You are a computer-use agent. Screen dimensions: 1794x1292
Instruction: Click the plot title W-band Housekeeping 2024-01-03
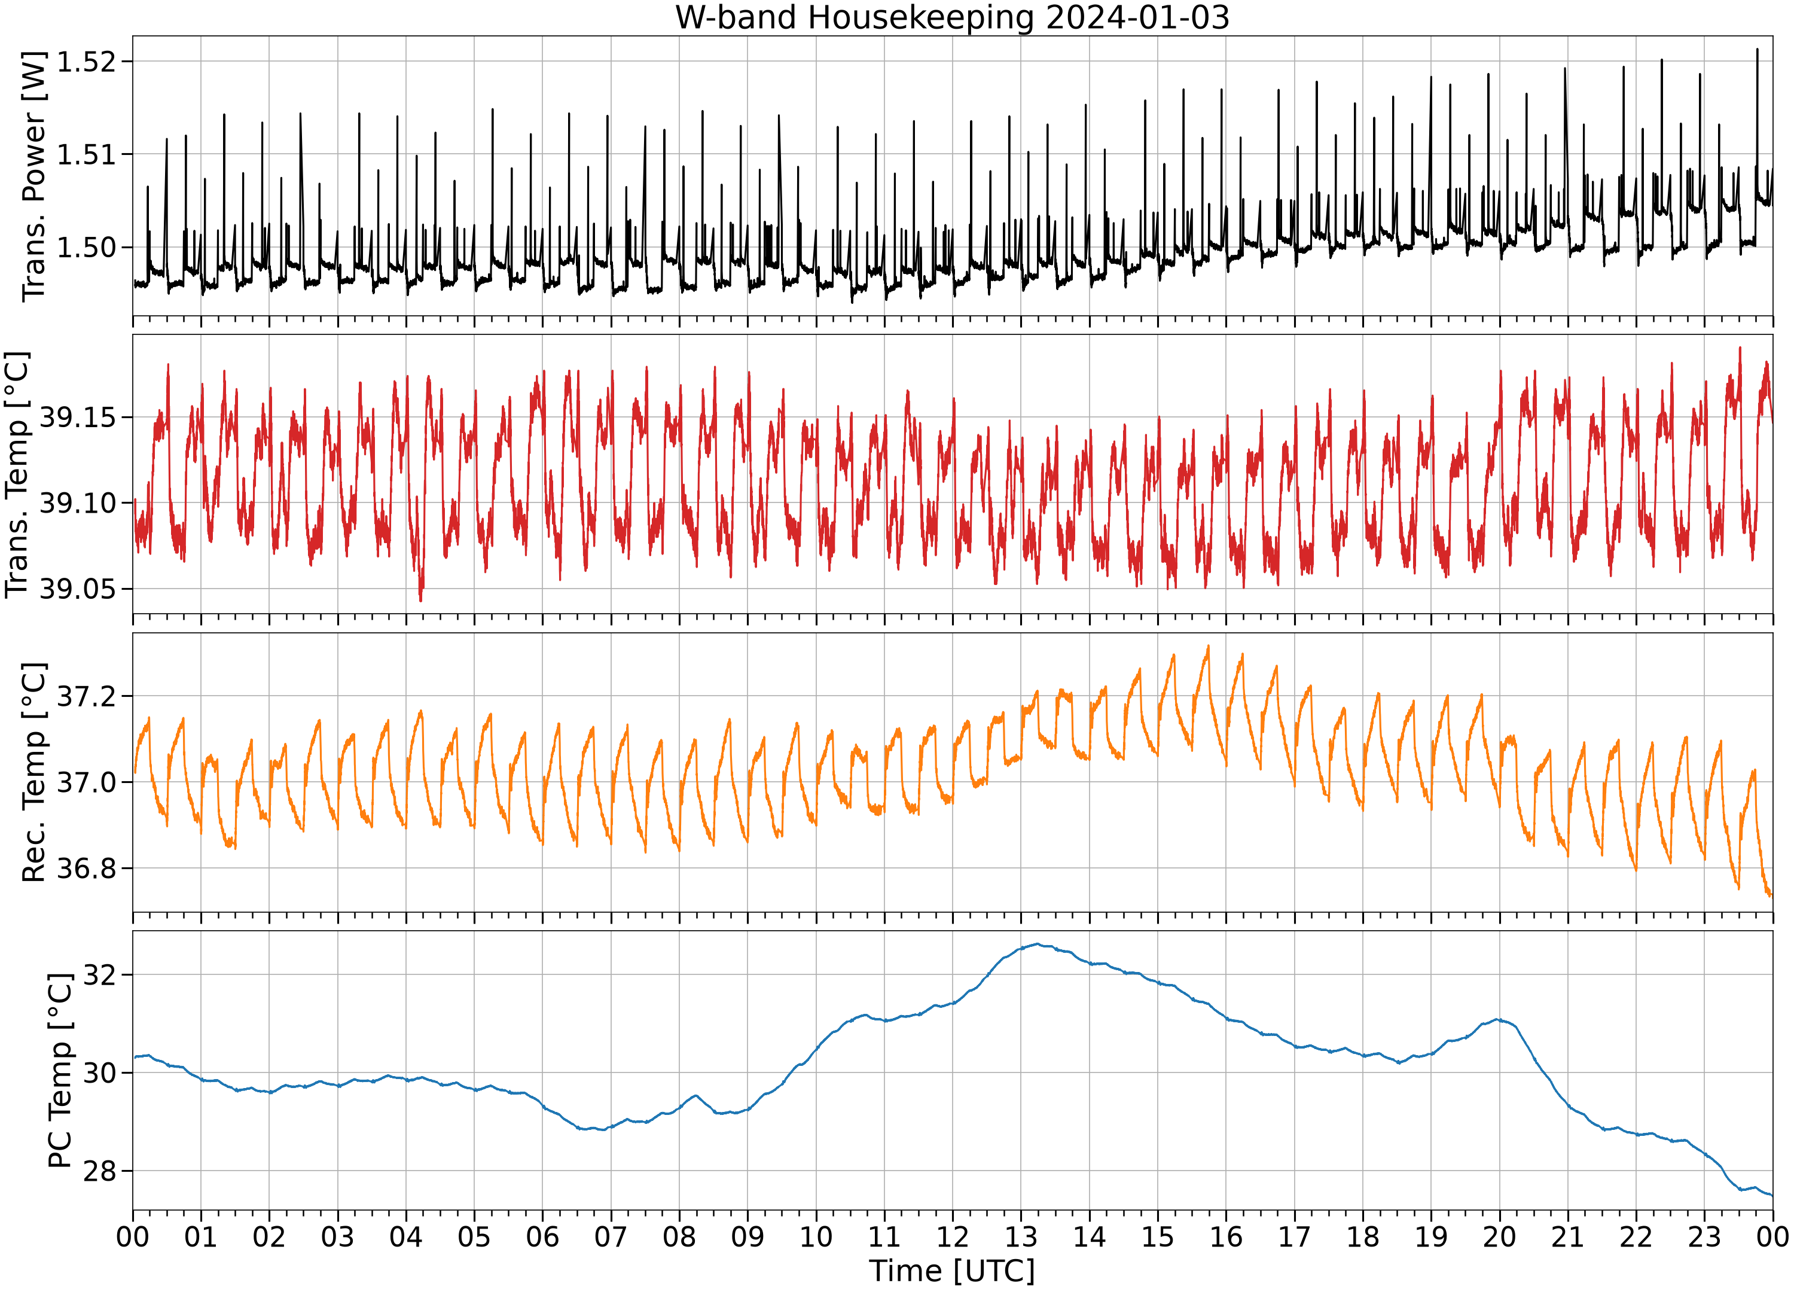point(951,17)
